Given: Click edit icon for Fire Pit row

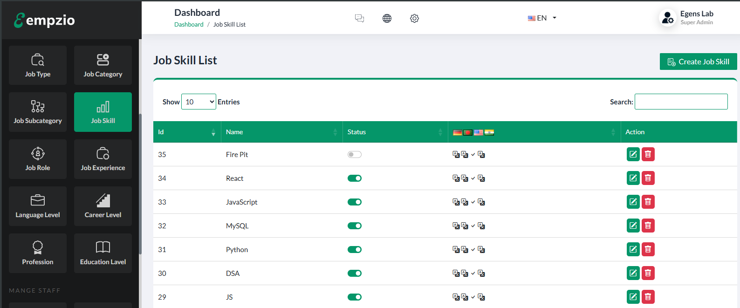Looking at the screenshot, I should pyautogui.click(x=633, y=154).
